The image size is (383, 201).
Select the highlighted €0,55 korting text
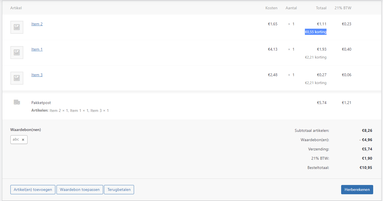click(315, 32)
